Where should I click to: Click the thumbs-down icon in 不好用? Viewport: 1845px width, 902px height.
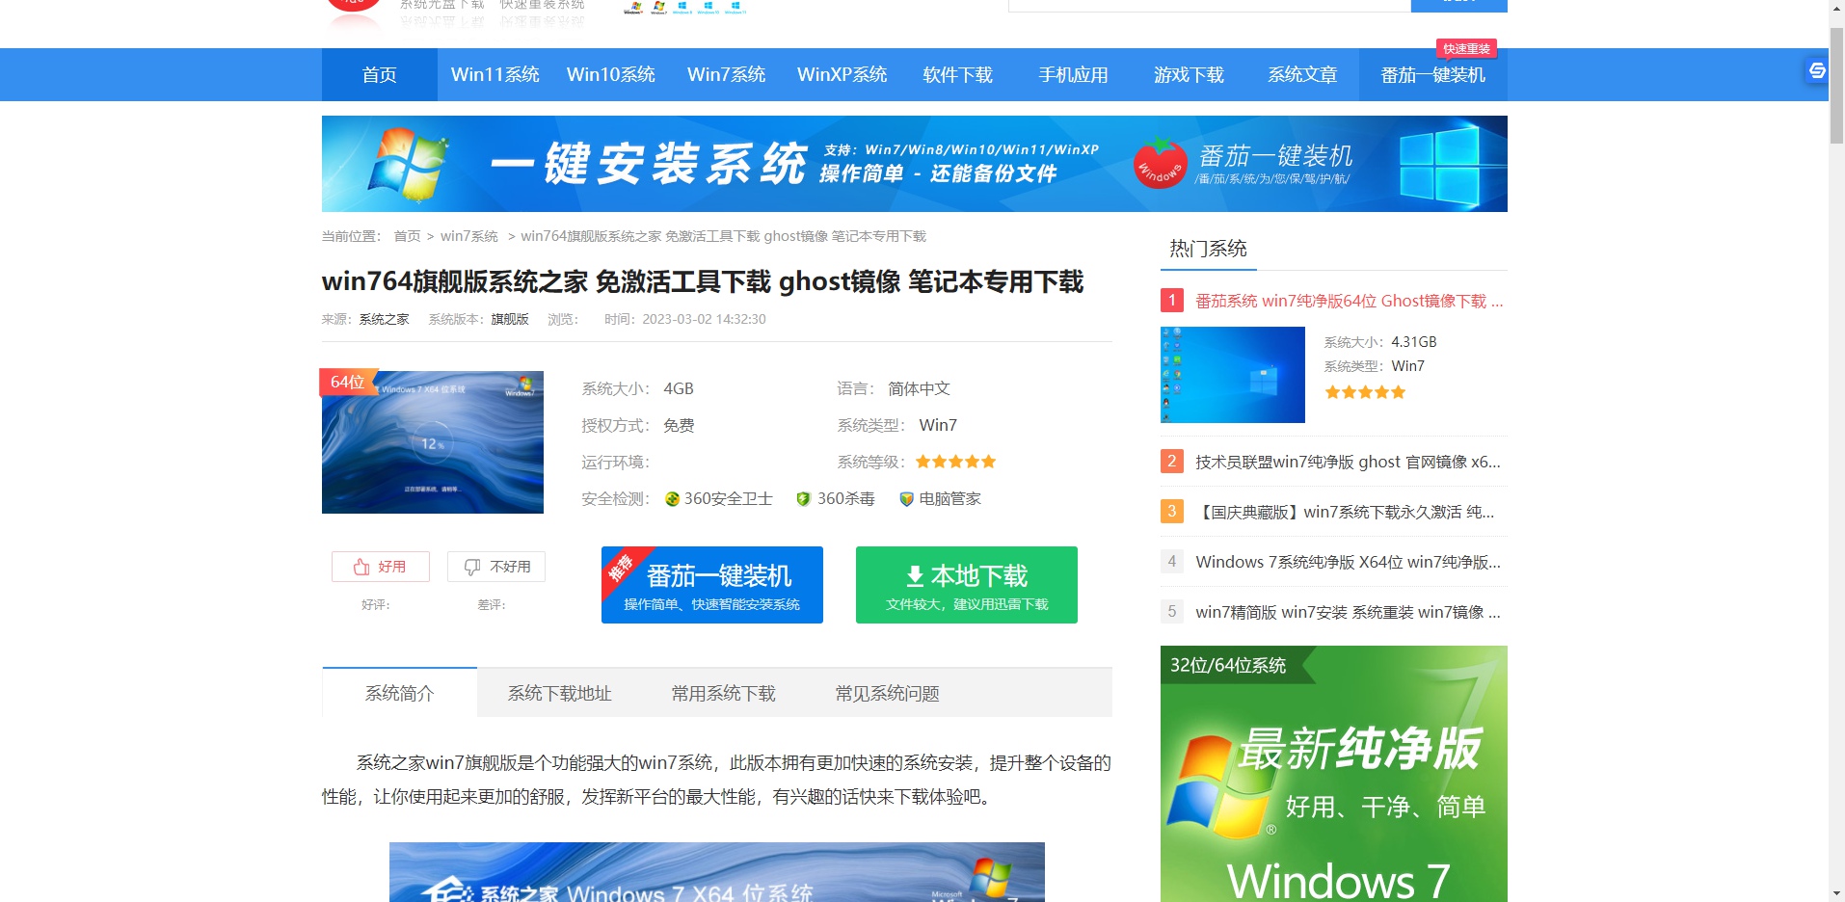coord(472,567)
